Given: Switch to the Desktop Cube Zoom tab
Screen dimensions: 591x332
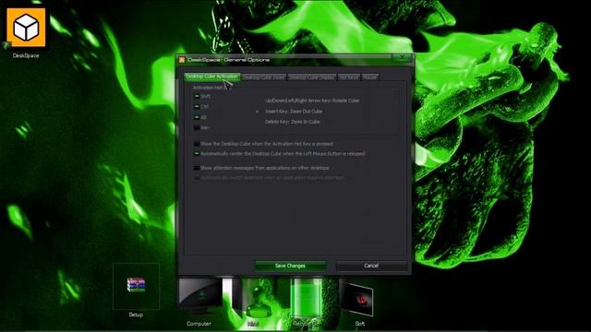Looking at the screenshot, I should point(264,77).
